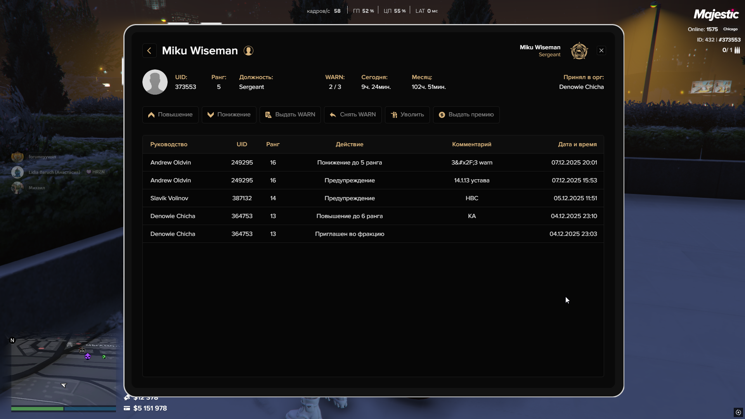The image size is (745, 419).
Task: Click the police star faction emblem
Action: coord(579,51)
